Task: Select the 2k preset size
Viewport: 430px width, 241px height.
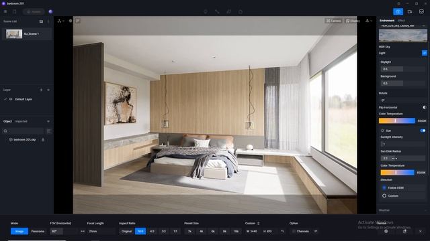Action: (189, 231)
